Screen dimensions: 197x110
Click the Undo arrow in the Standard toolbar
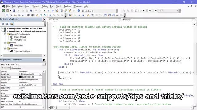tap(36, 11)
